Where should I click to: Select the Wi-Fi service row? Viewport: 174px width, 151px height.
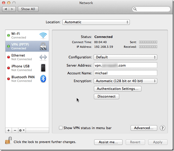27,36
